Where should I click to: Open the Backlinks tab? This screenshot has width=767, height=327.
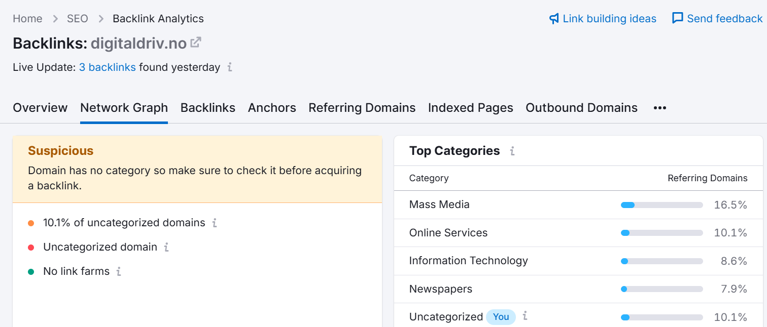point(208,108)
